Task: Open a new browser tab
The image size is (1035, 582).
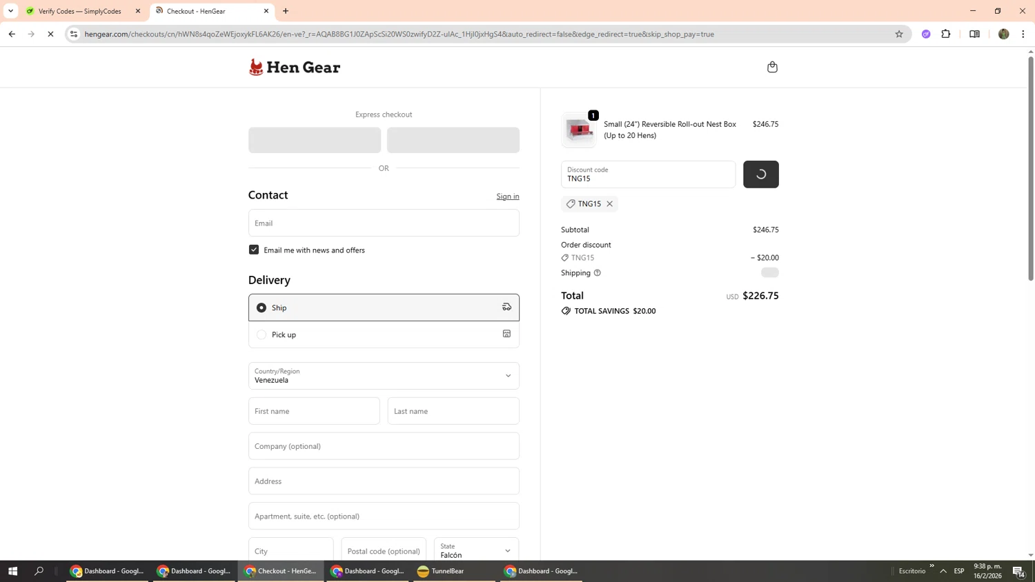Action: point(286,11)
